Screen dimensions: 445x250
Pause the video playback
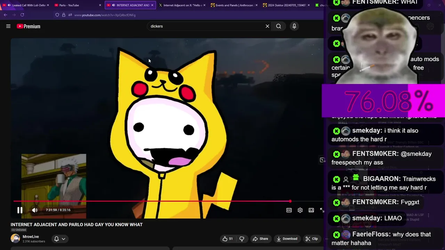click(x=20, y=210)
